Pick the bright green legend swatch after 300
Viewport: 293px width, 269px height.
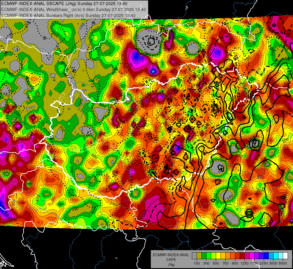point(209,256)
